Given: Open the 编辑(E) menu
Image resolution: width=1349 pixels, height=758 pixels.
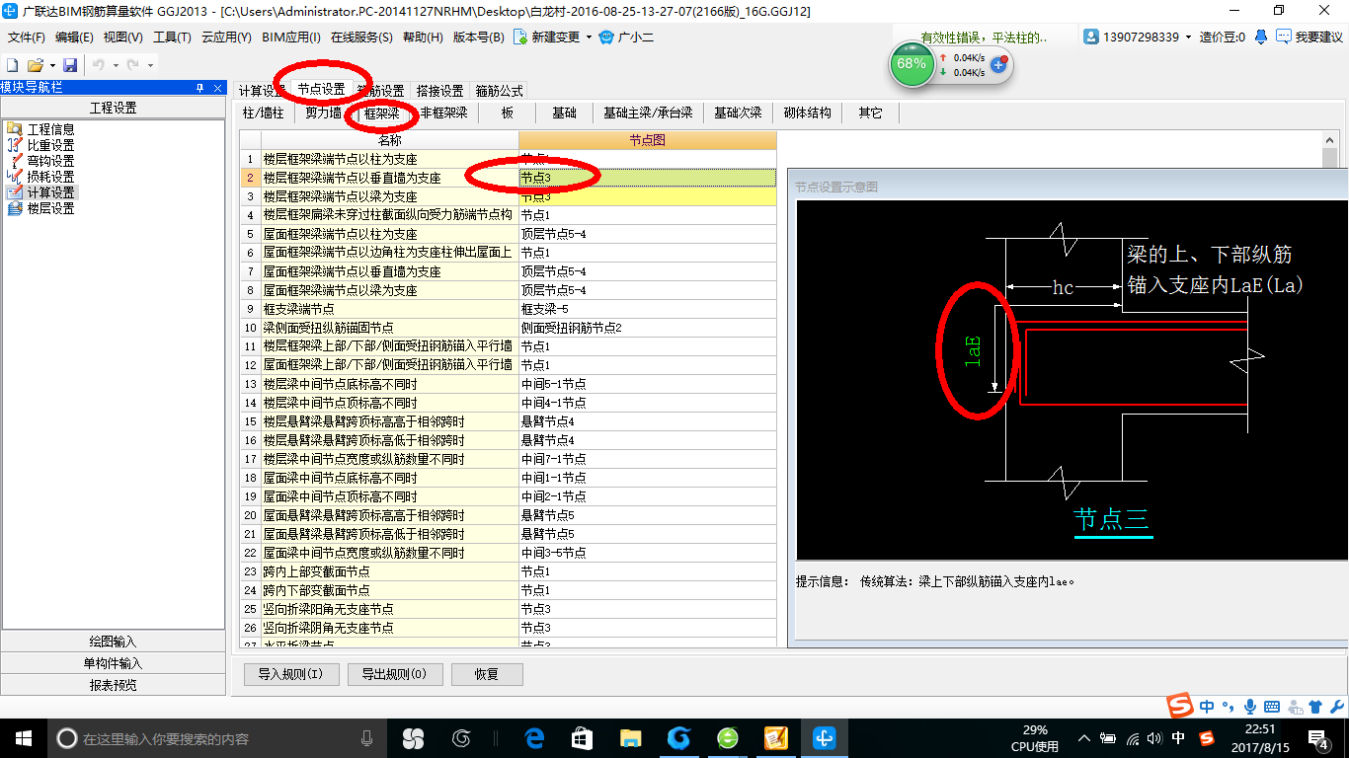Looking at the screenshot, I should coord(74,38).
